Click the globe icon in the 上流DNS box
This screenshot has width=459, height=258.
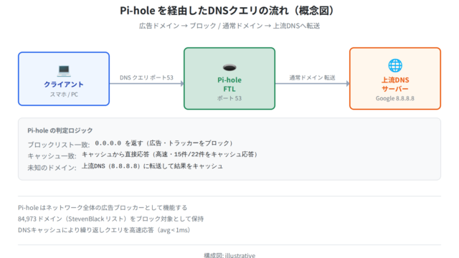[395, 65]
